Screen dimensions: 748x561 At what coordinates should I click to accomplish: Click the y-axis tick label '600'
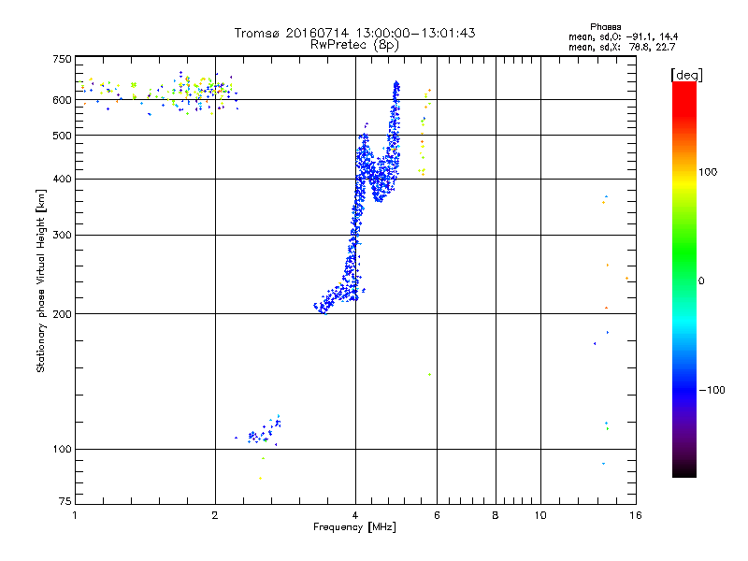point(62,100)
